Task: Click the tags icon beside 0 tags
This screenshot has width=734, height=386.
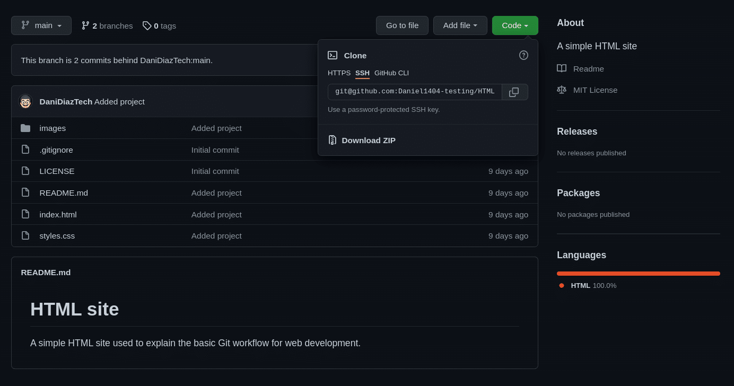Action: pyautogui.click(x=147, y=25)
